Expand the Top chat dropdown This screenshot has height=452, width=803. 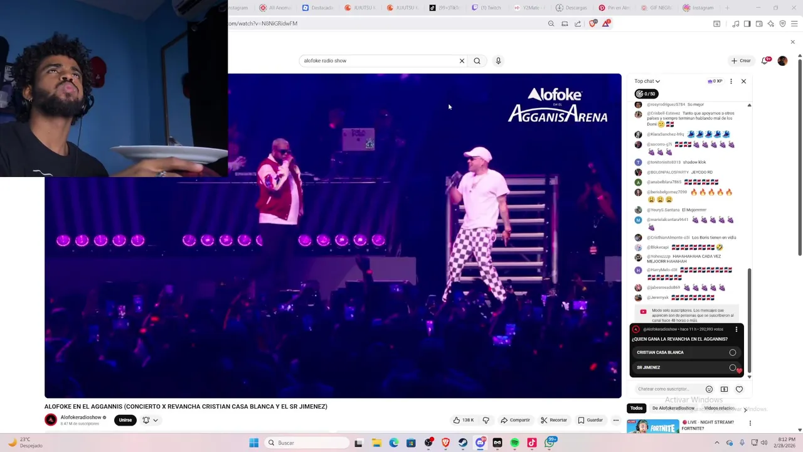tap(647, 81)
